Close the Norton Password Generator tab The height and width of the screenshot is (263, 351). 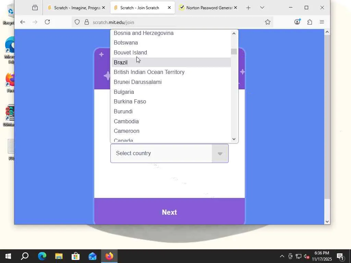[x=235, y=8]
